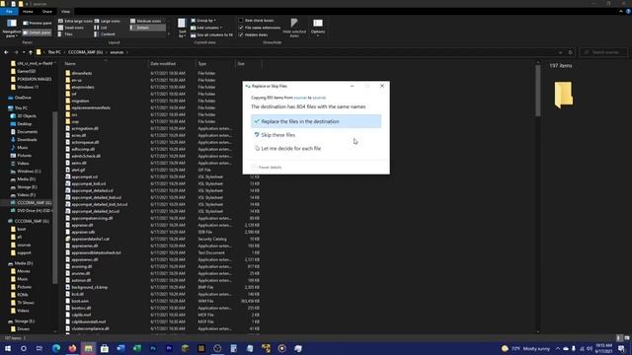
Task: Select the alert.gif file
Action: [x=78, y=170]
